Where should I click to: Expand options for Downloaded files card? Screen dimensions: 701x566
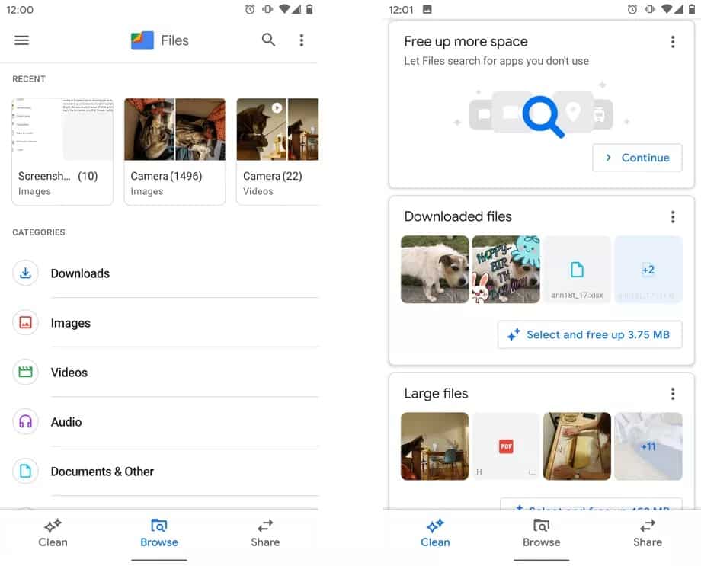[672, 217]
